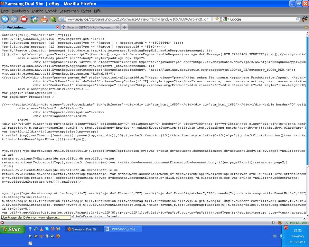Image resolution: width=309 pixels, height=247 pixels.
Task: Click the div id="Diagnostics" line
Action: tap(60, 116)
